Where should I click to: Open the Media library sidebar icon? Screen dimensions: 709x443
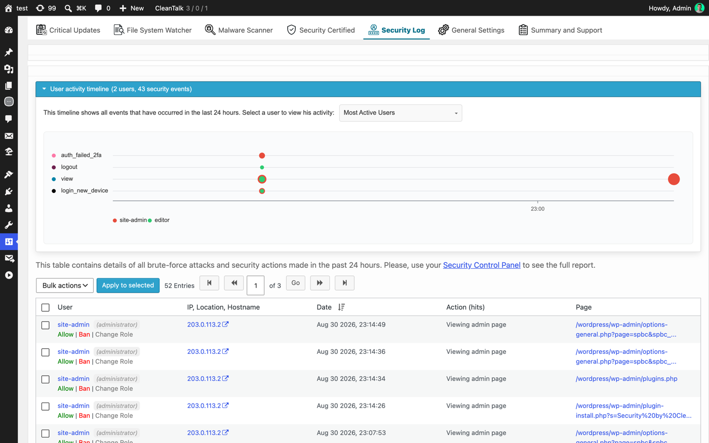[9, 69]
